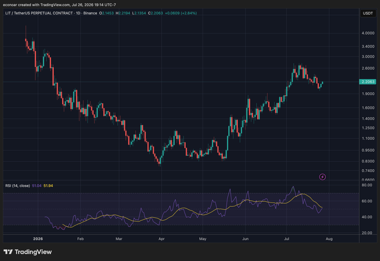Click the 4.0000 price axis label
Image resolution: width=380 pixels, height=261 pixels.
(368, 33)
